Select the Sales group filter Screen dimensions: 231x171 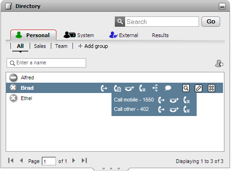coord(40,46)
